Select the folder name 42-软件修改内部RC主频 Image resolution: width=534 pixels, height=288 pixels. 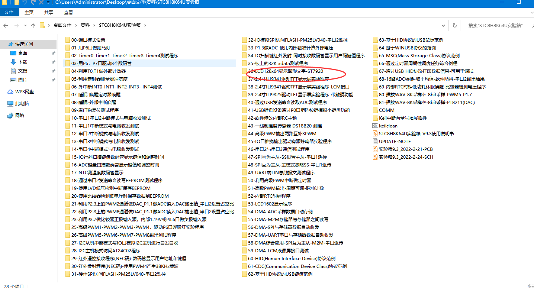click(x=273, y=118)
